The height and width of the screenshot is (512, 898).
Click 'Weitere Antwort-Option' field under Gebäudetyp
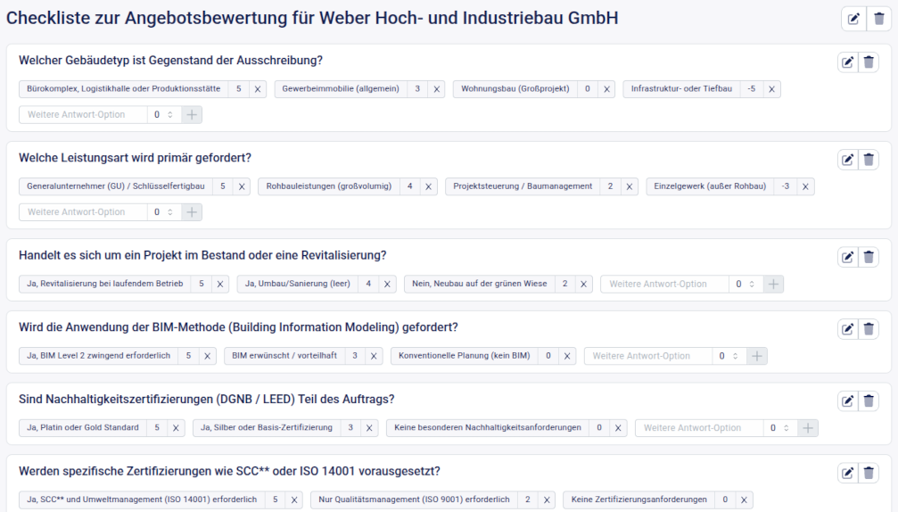(x=84, y=115)
